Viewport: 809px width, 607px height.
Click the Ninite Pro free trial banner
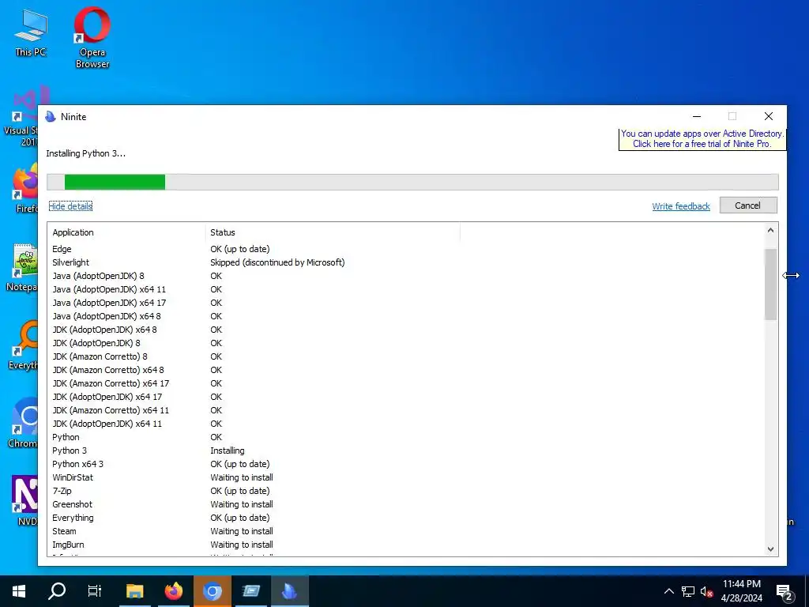coord(702,139)
